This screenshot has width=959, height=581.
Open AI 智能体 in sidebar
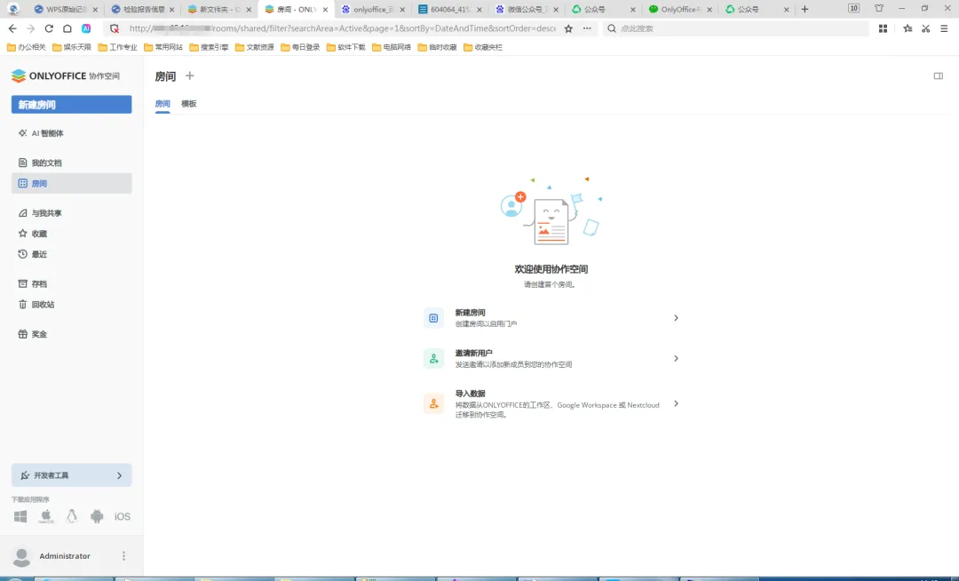72,132
